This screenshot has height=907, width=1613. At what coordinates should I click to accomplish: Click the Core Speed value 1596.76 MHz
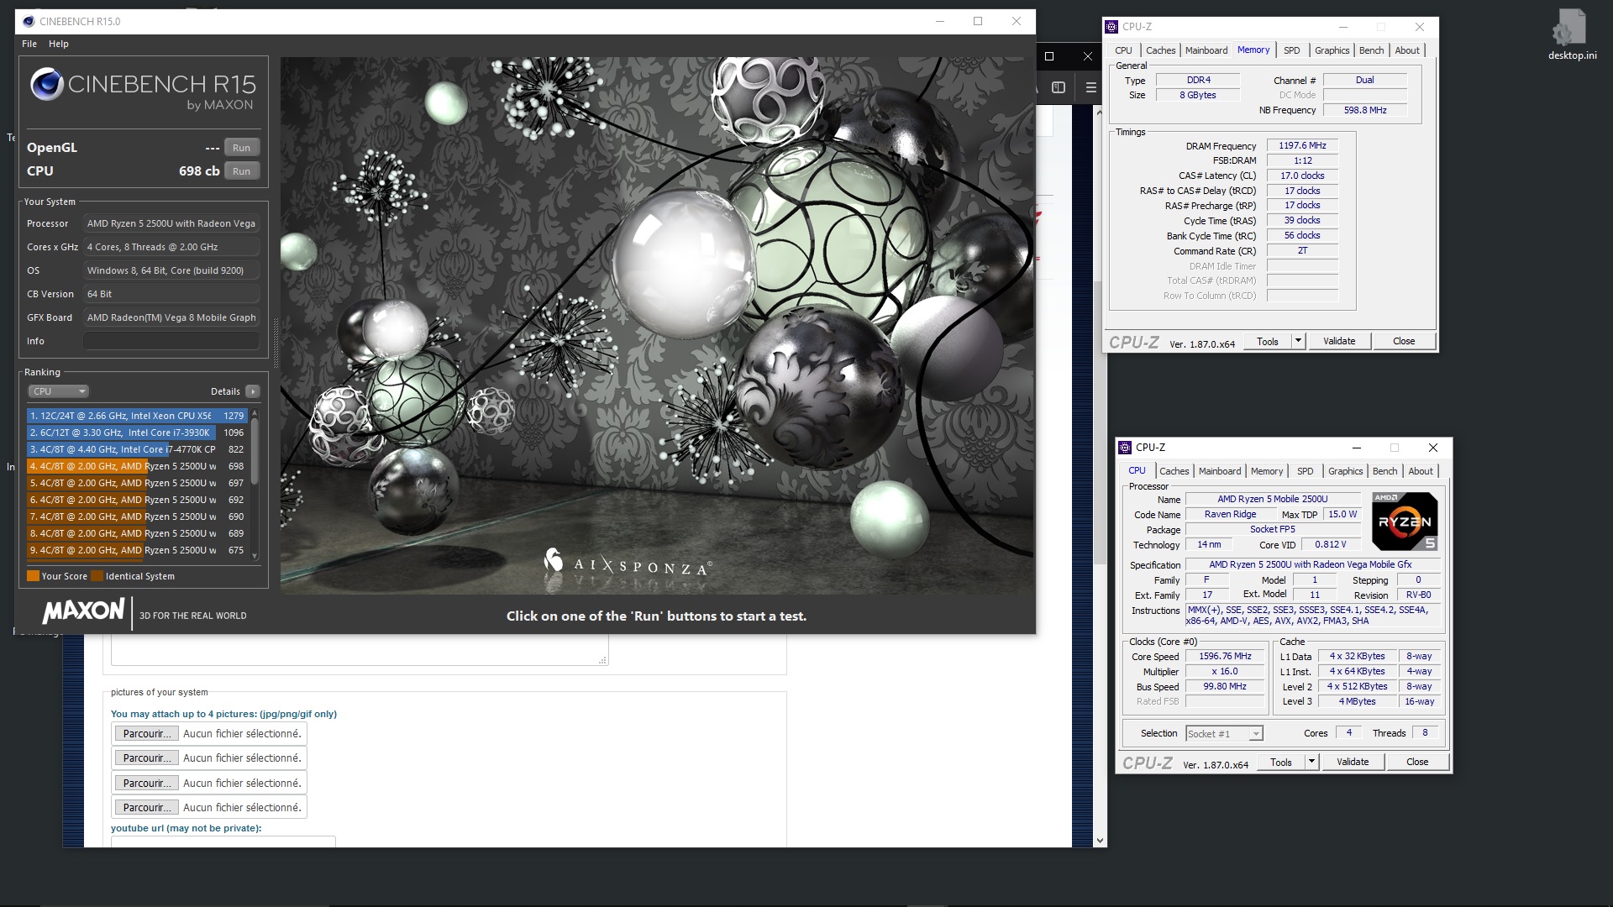coord(1225,657)
